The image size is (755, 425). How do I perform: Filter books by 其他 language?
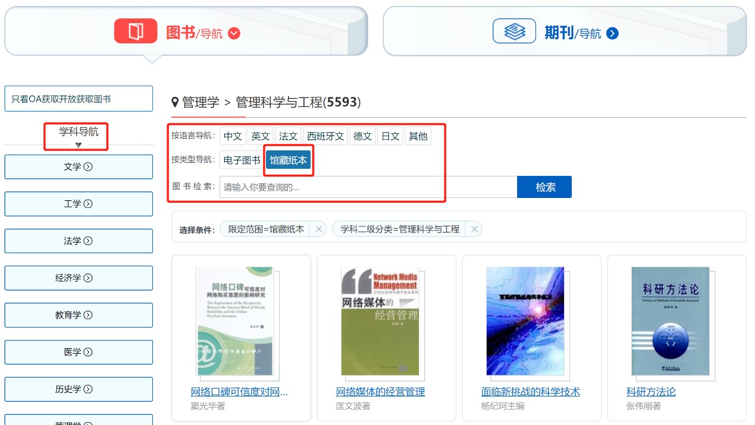click(x=418, y=136)
